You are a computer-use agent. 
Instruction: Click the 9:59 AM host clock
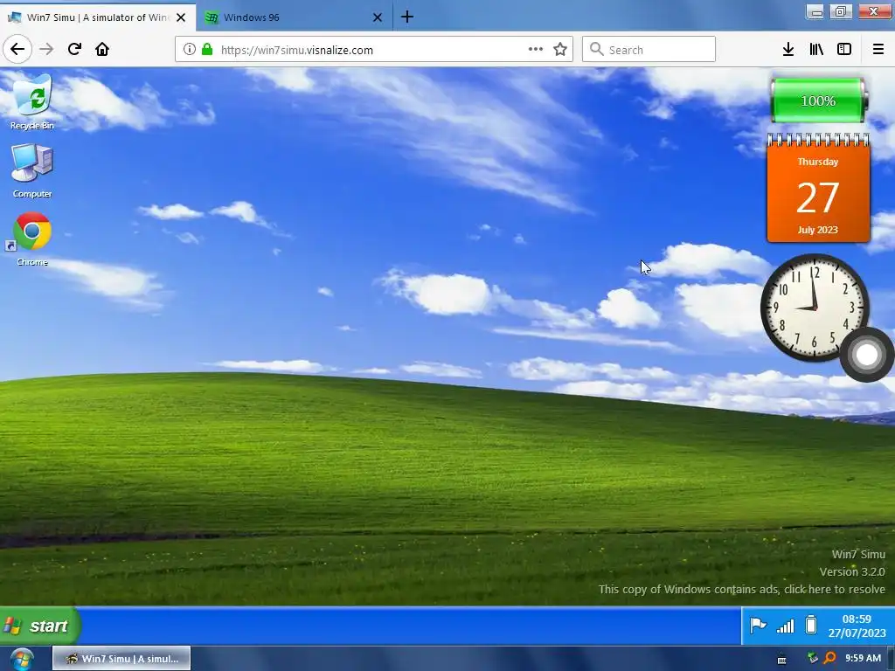click(x=863, y=659)
